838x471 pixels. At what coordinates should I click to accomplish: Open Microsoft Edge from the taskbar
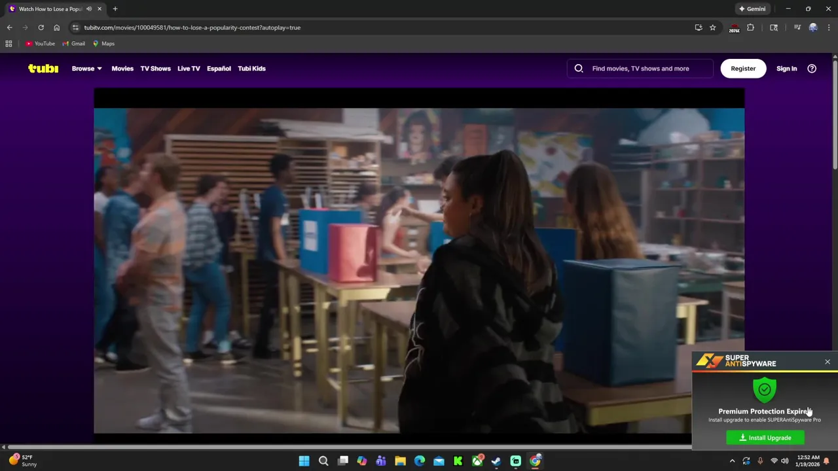point(420,461)
